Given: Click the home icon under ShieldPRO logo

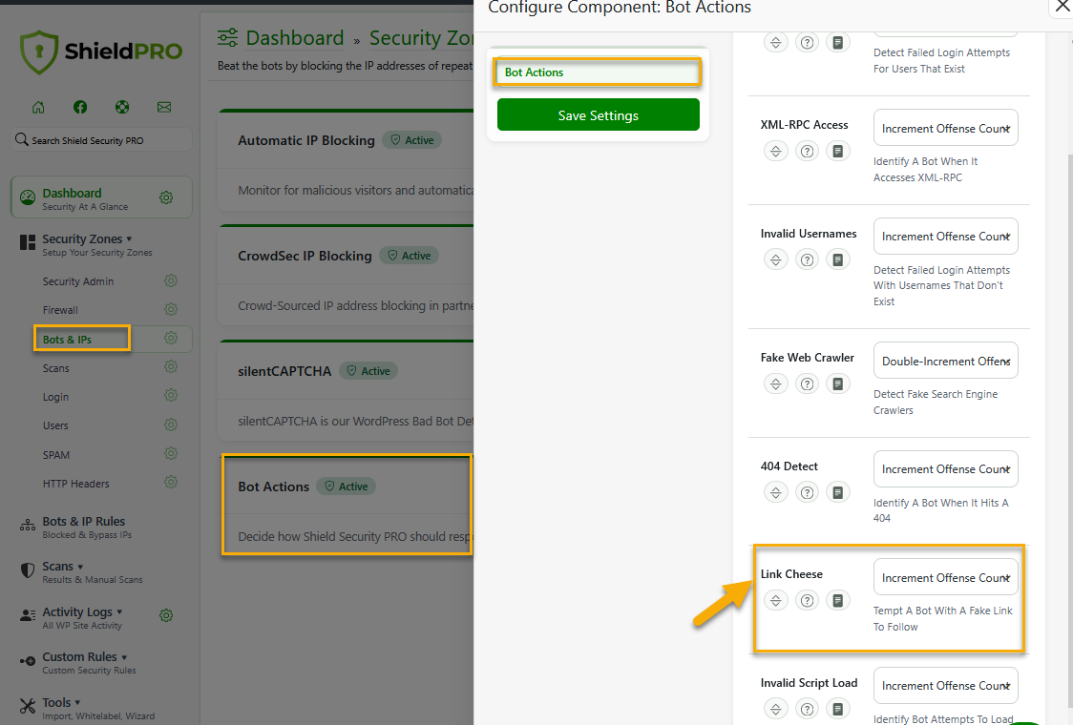Looking at the screenshot, I should pyautogui.click(x=38, y=107).
